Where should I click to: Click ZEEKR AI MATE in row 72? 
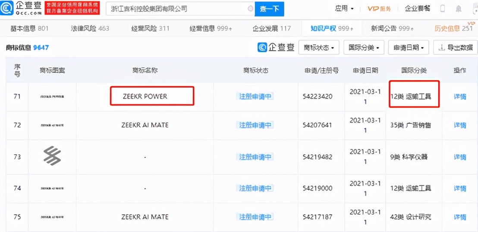[145, 125]
